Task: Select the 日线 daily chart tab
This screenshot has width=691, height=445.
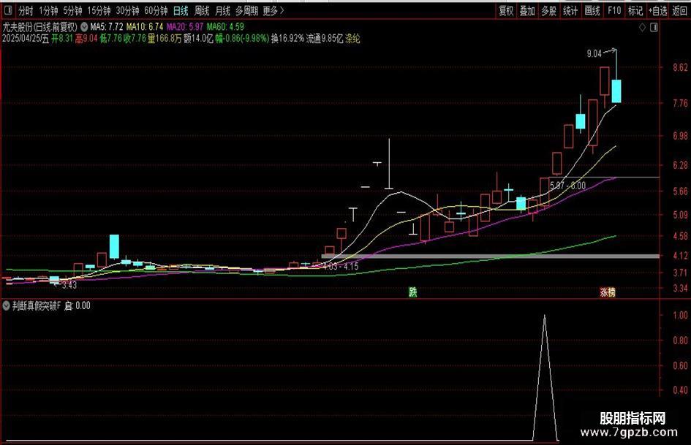Action: tap(180, 10)
